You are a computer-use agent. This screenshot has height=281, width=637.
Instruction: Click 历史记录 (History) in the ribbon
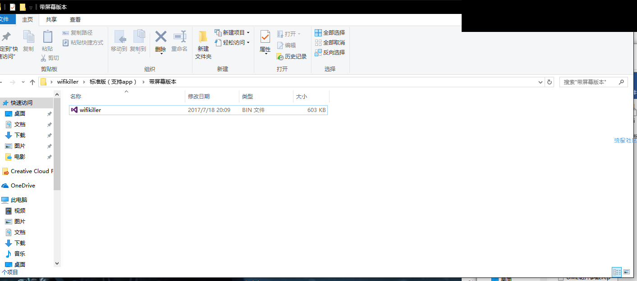pos(291,57)
